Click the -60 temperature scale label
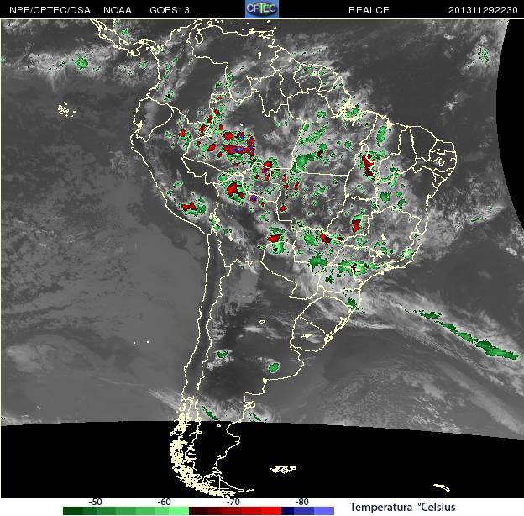The height and width of the screenshot is (516, 524). point(164,502)
